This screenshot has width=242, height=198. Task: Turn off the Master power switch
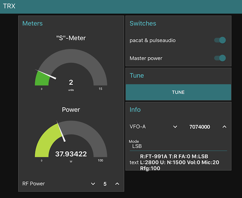click(x=220, y=58)
